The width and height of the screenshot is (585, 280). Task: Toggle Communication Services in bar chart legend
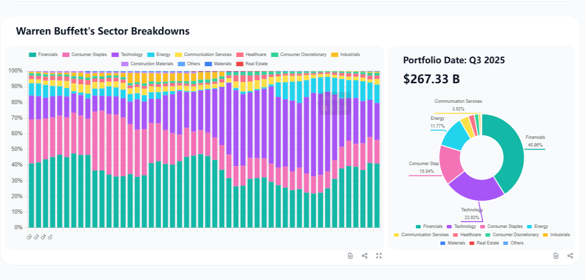pos(203,55)
